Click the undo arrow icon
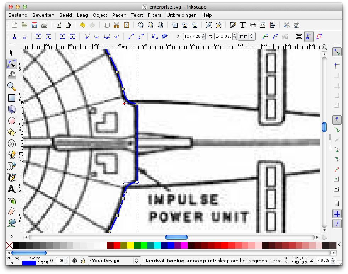 pos(83,25)
